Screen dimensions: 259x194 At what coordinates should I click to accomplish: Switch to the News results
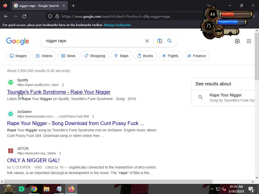pos(68,56)
